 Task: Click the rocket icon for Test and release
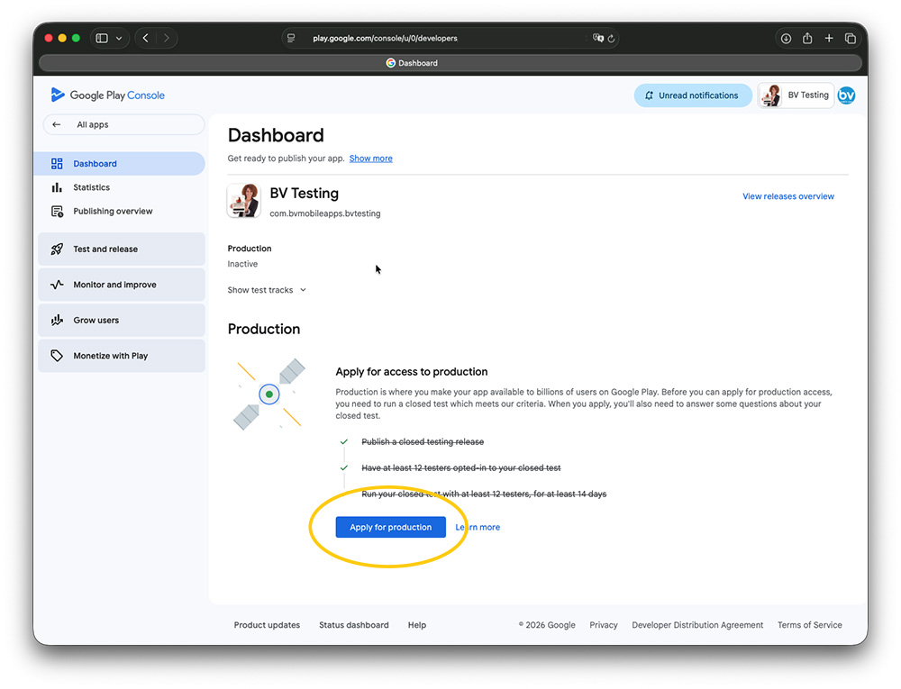pyautogui.click(x=57, y=249)
